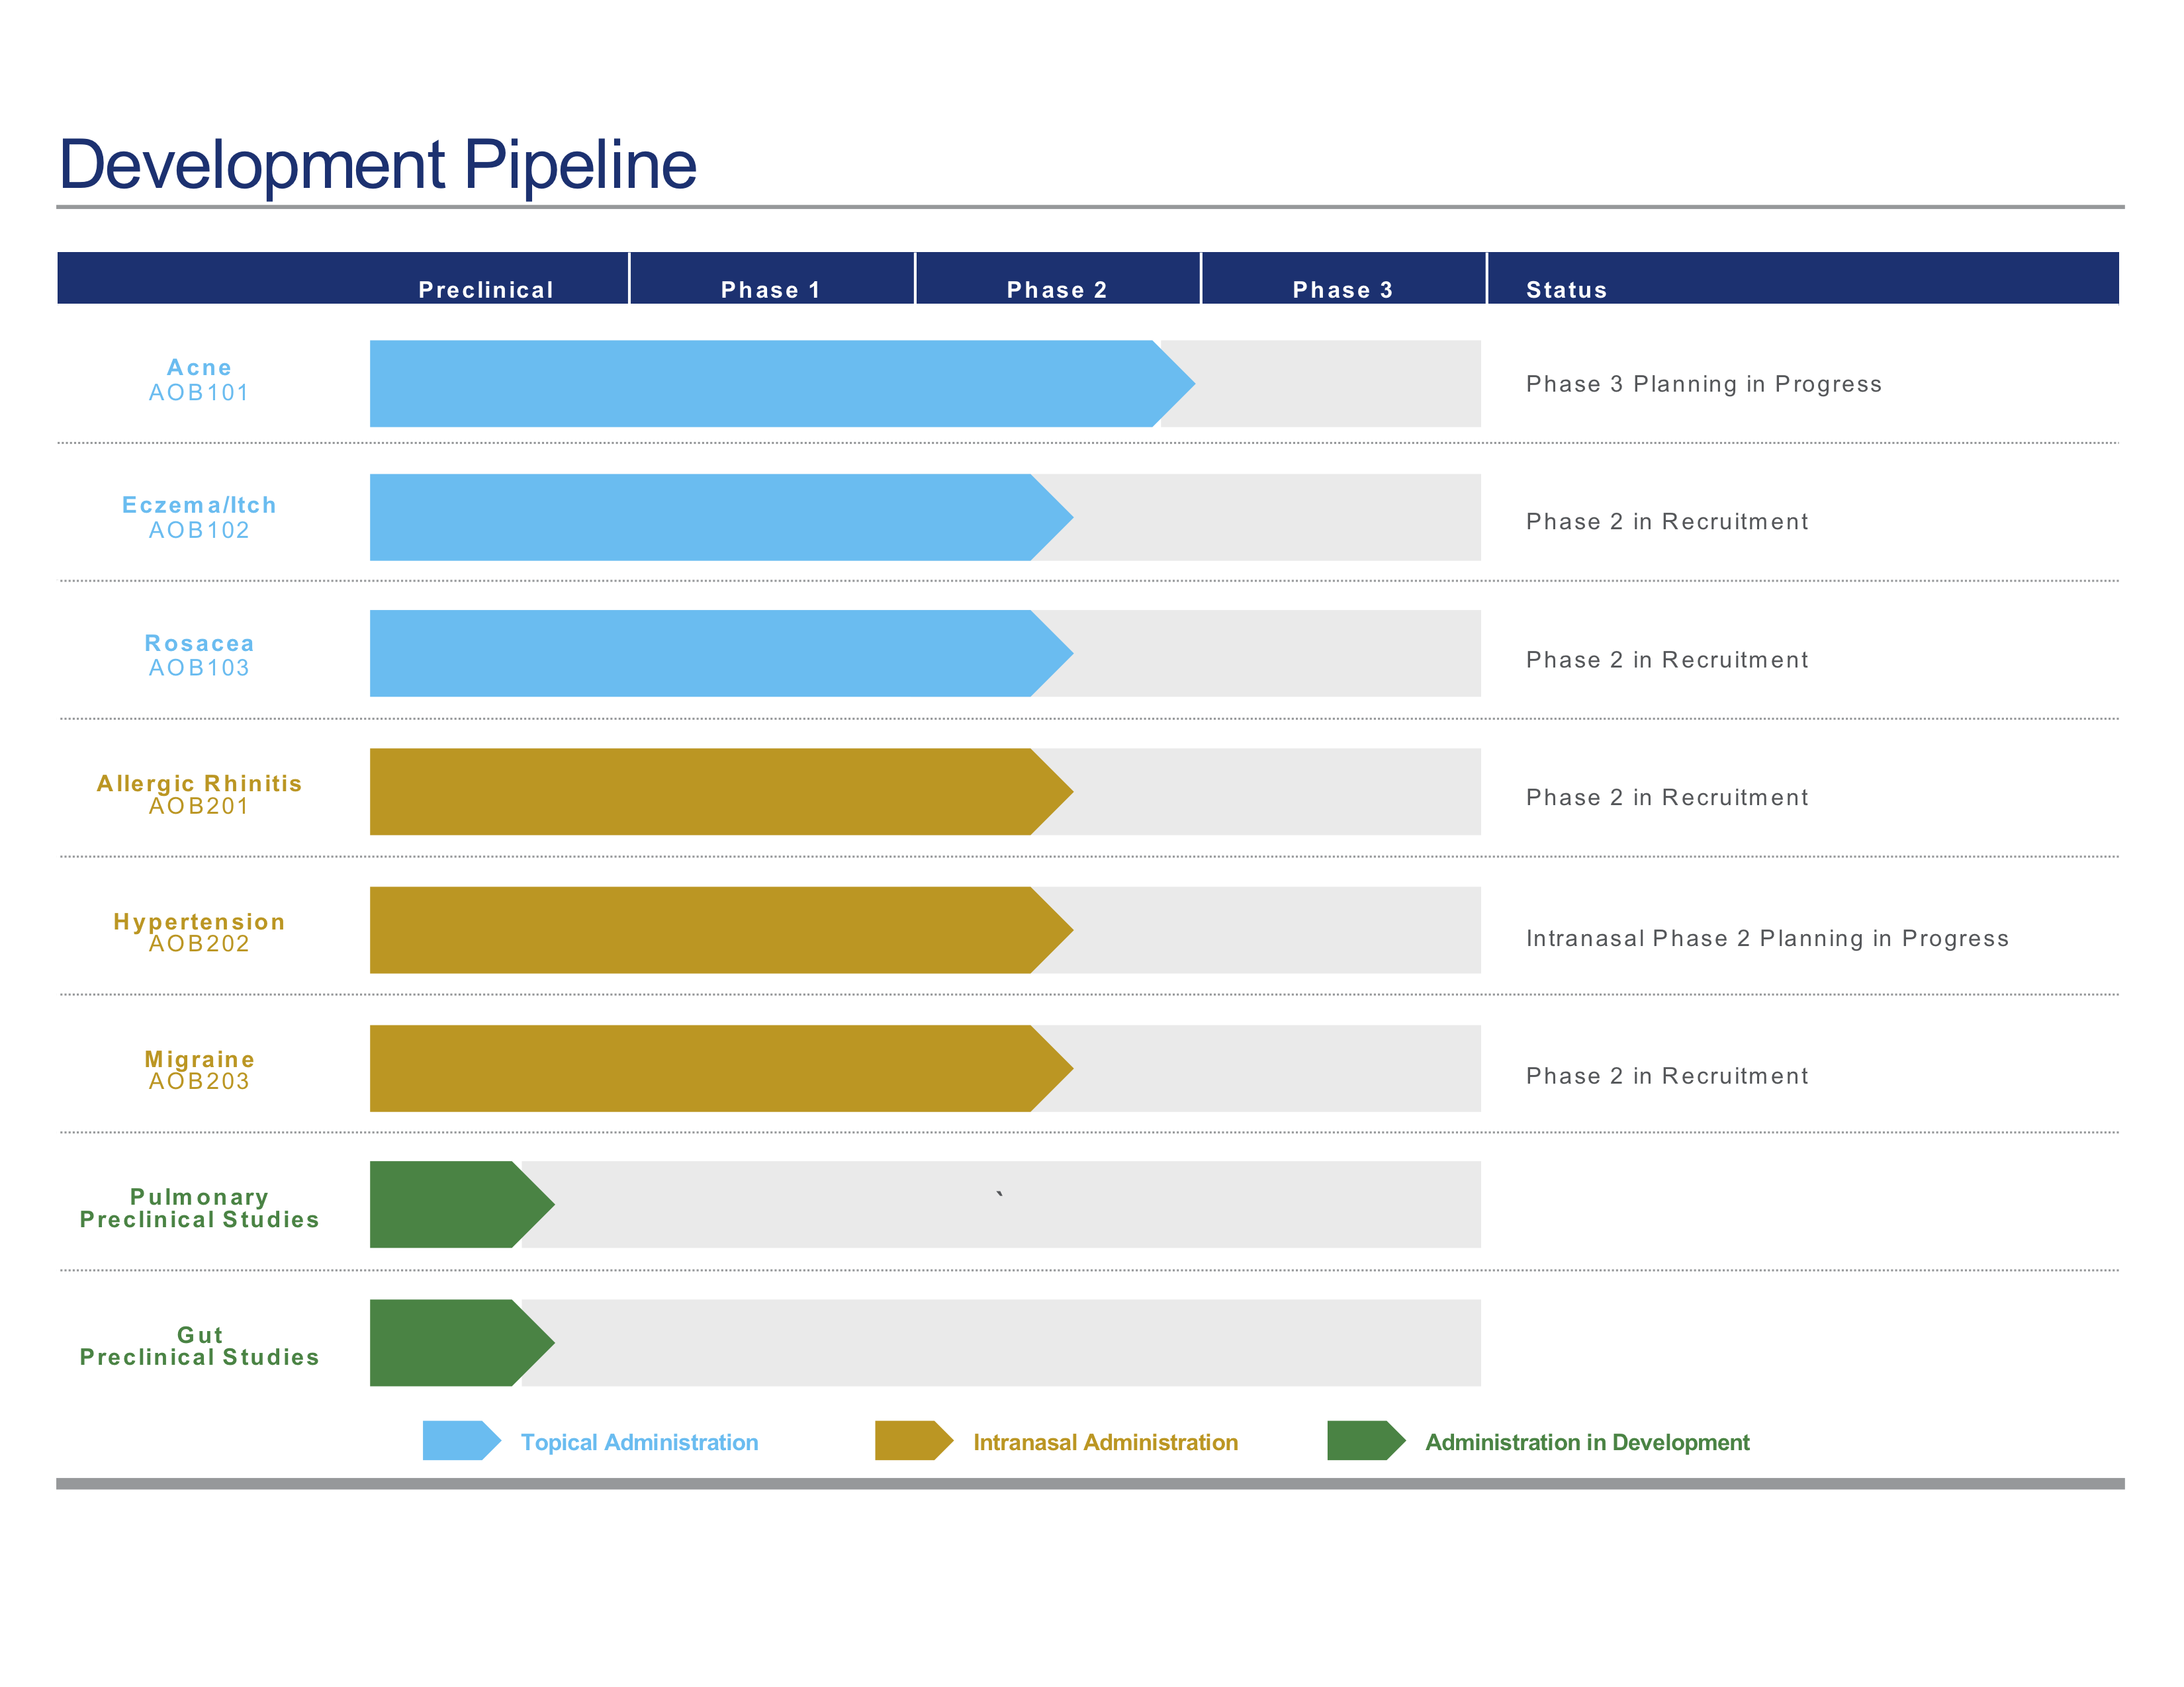Select the Preclinical column header
Screen dimensions: 2184x1687
click(x=486, y=290)
